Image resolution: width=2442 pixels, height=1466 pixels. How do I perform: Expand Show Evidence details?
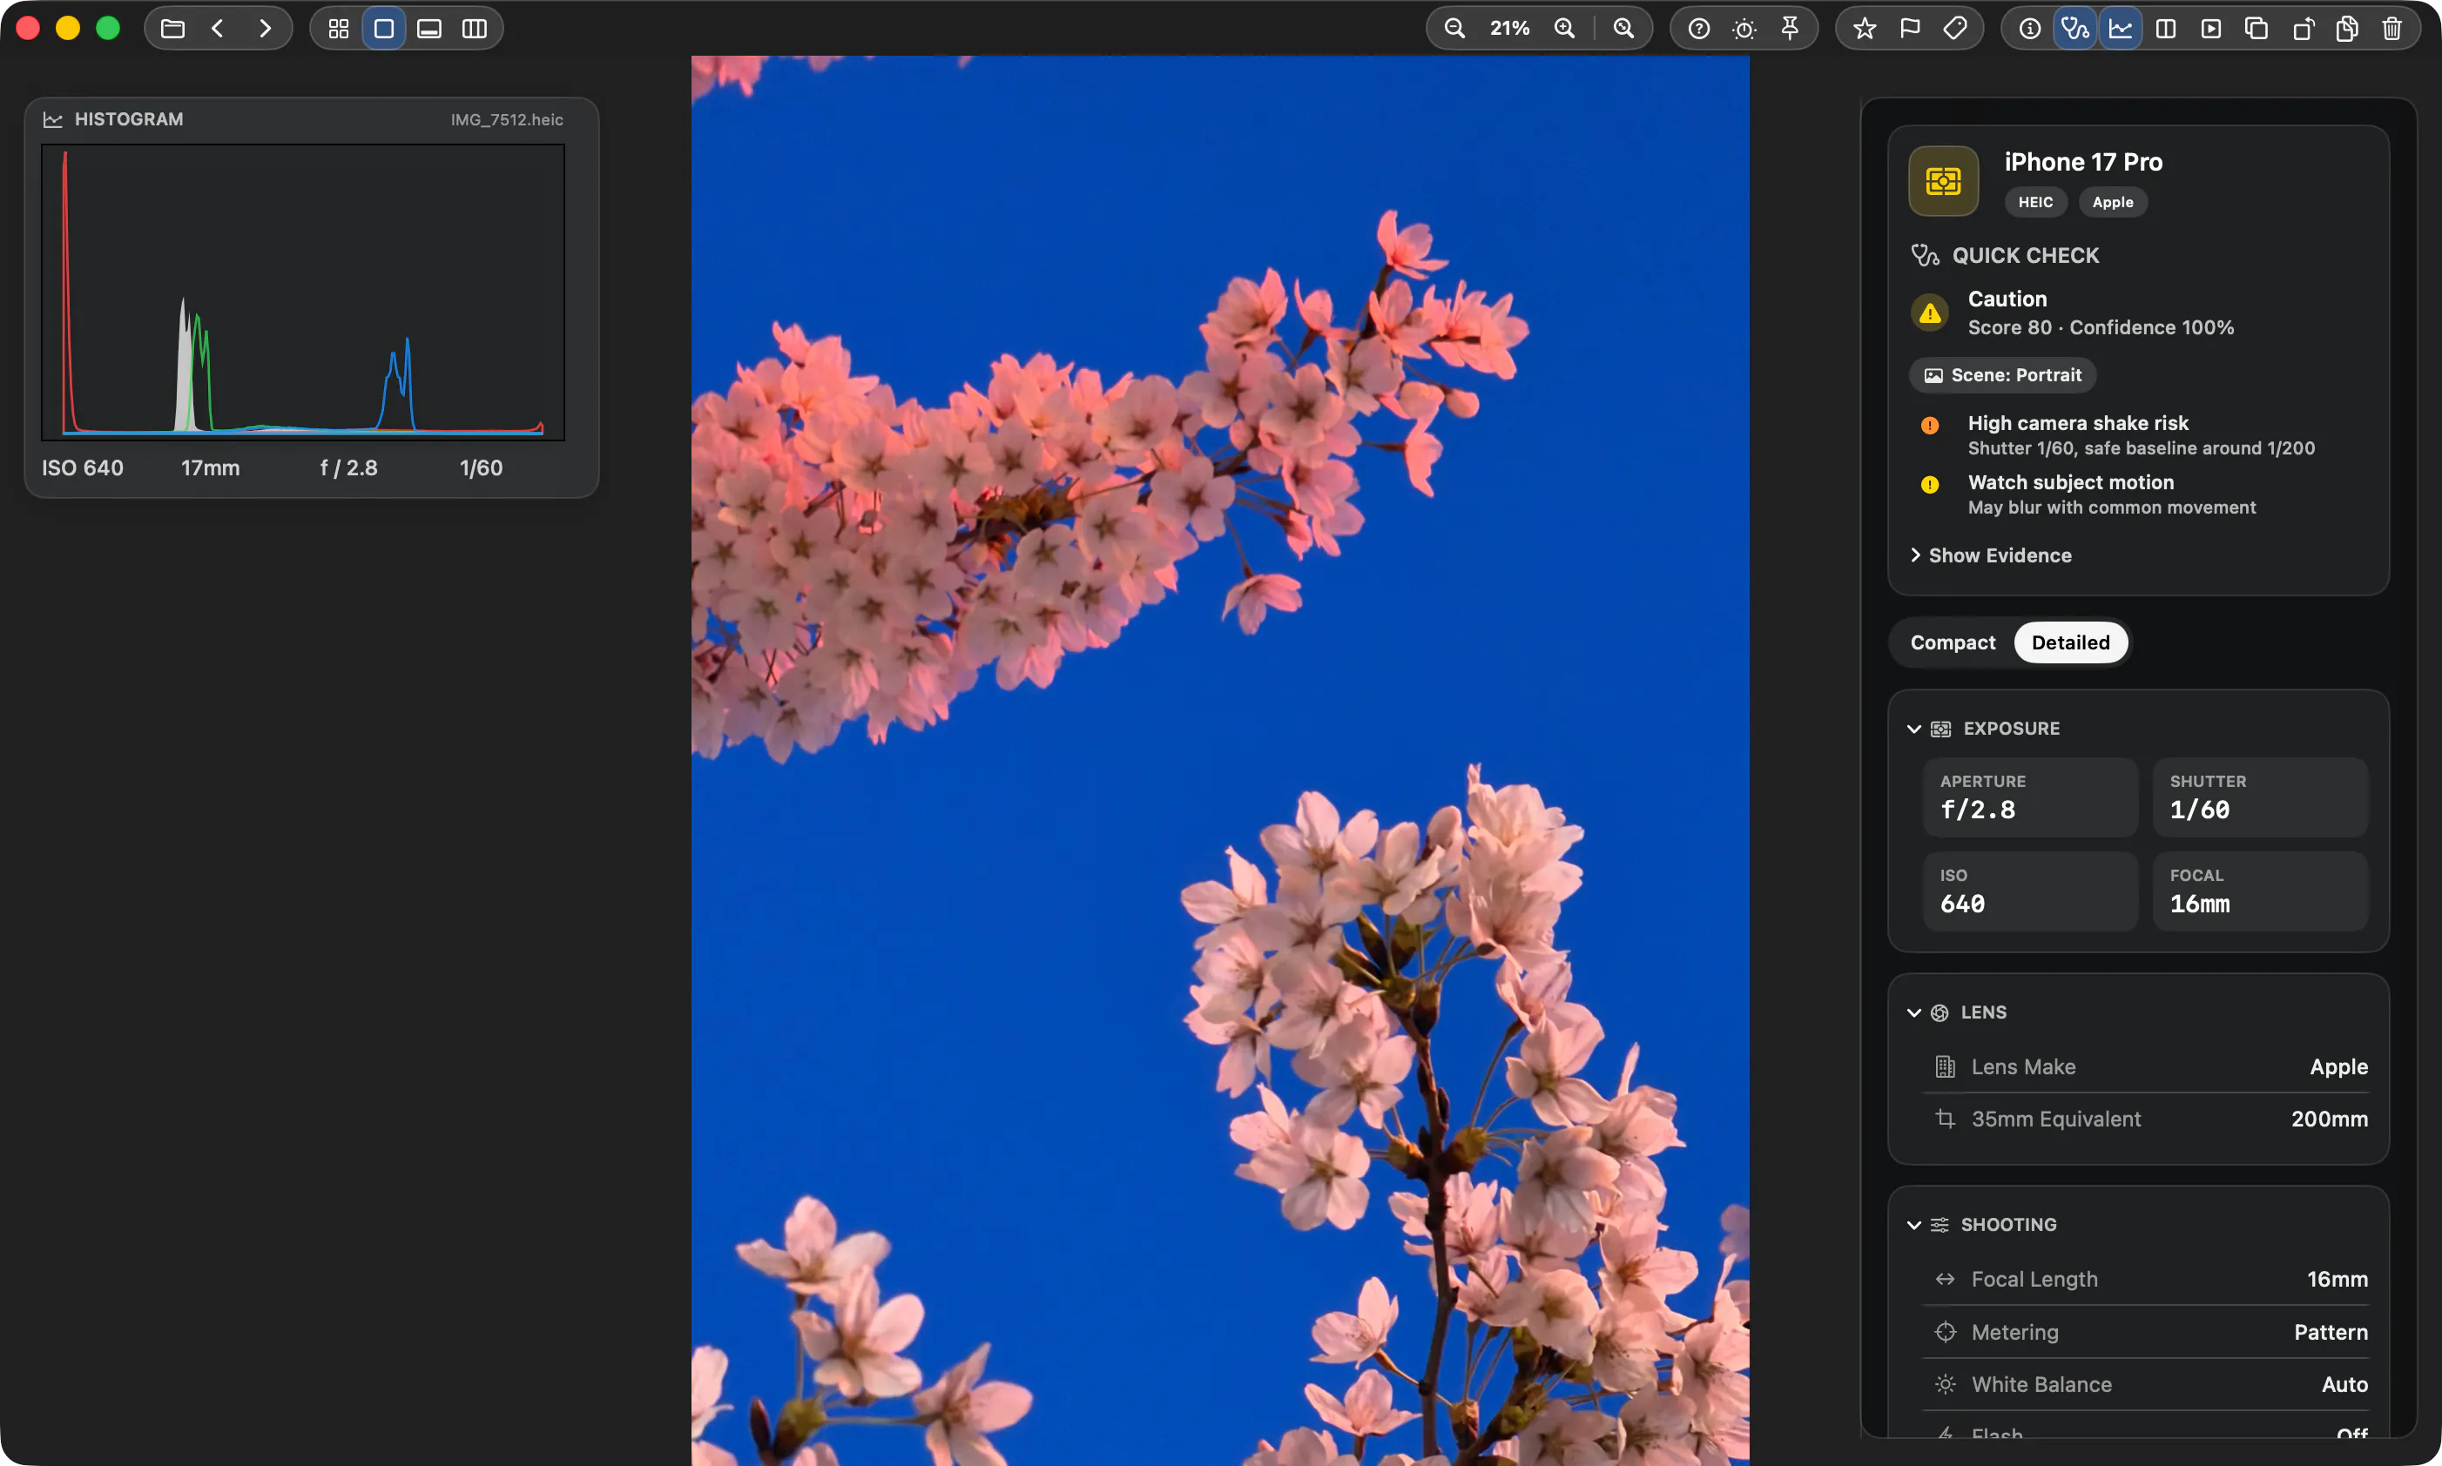click(x=1990, y=555)
